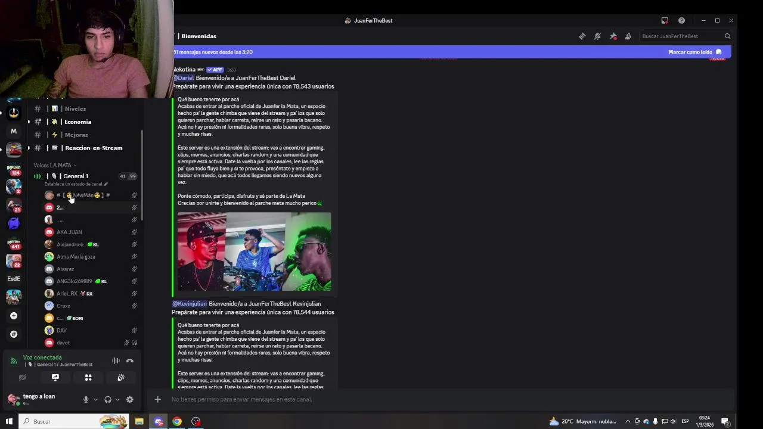Toggle headphones deafen
Viewport: 763px width, 429px height.
click(x=108, y=399)
